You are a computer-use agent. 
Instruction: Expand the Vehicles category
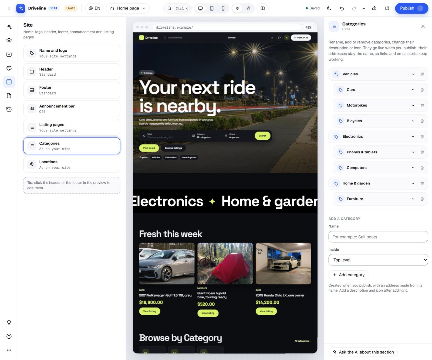(413, 74)
